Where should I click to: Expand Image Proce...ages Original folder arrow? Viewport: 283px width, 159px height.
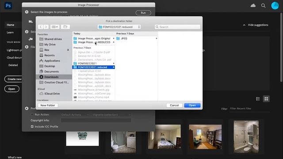(114, 38)
